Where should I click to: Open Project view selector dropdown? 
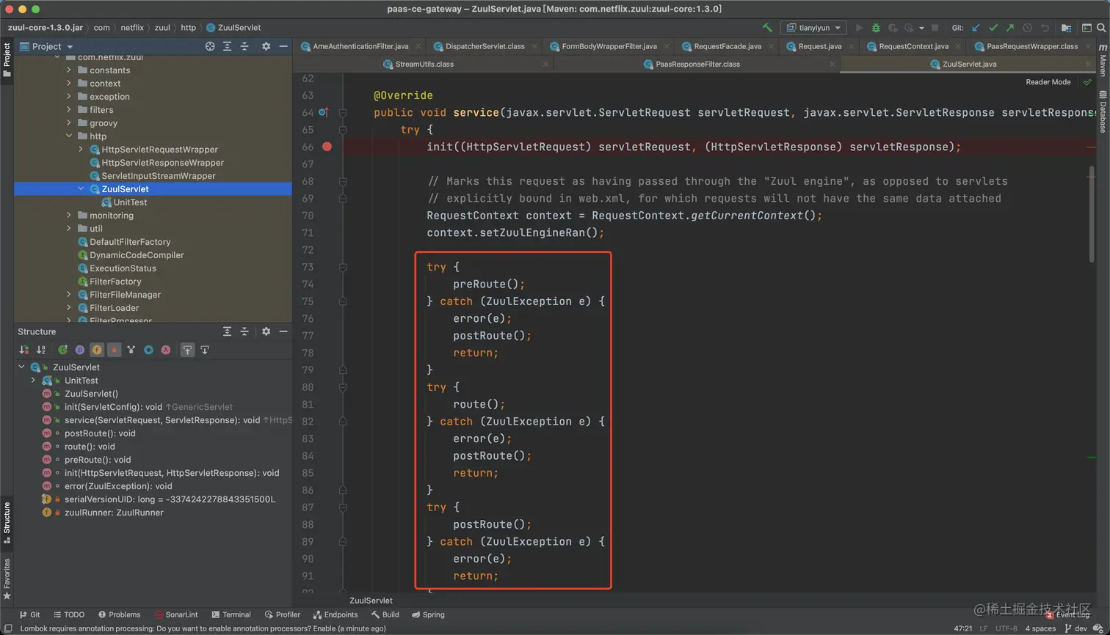46,46
